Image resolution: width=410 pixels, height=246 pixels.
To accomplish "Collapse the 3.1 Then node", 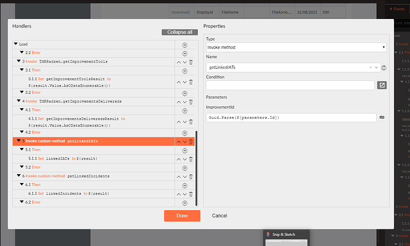I will (22, 70).
